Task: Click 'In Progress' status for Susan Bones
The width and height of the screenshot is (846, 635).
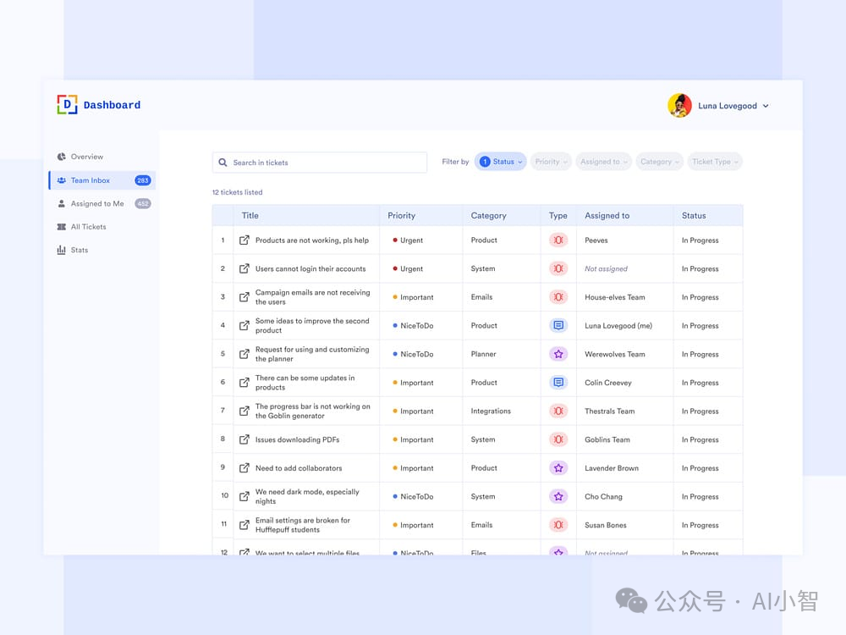Action: pos(700,525)
